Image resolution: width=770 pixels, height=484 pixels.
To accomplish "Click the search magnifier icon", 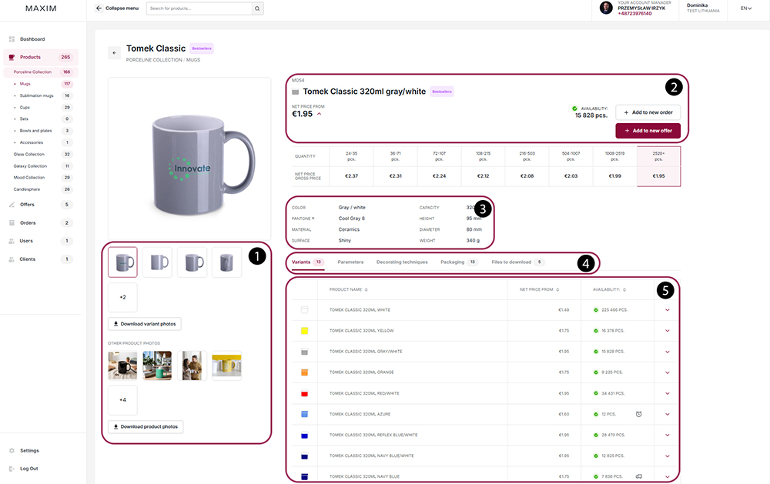I will tap(257, 8).
